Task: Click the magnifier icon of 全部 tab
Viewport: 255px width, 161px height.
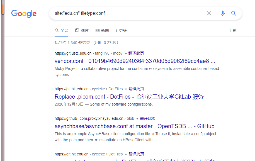Action: (x=57, y=30)
